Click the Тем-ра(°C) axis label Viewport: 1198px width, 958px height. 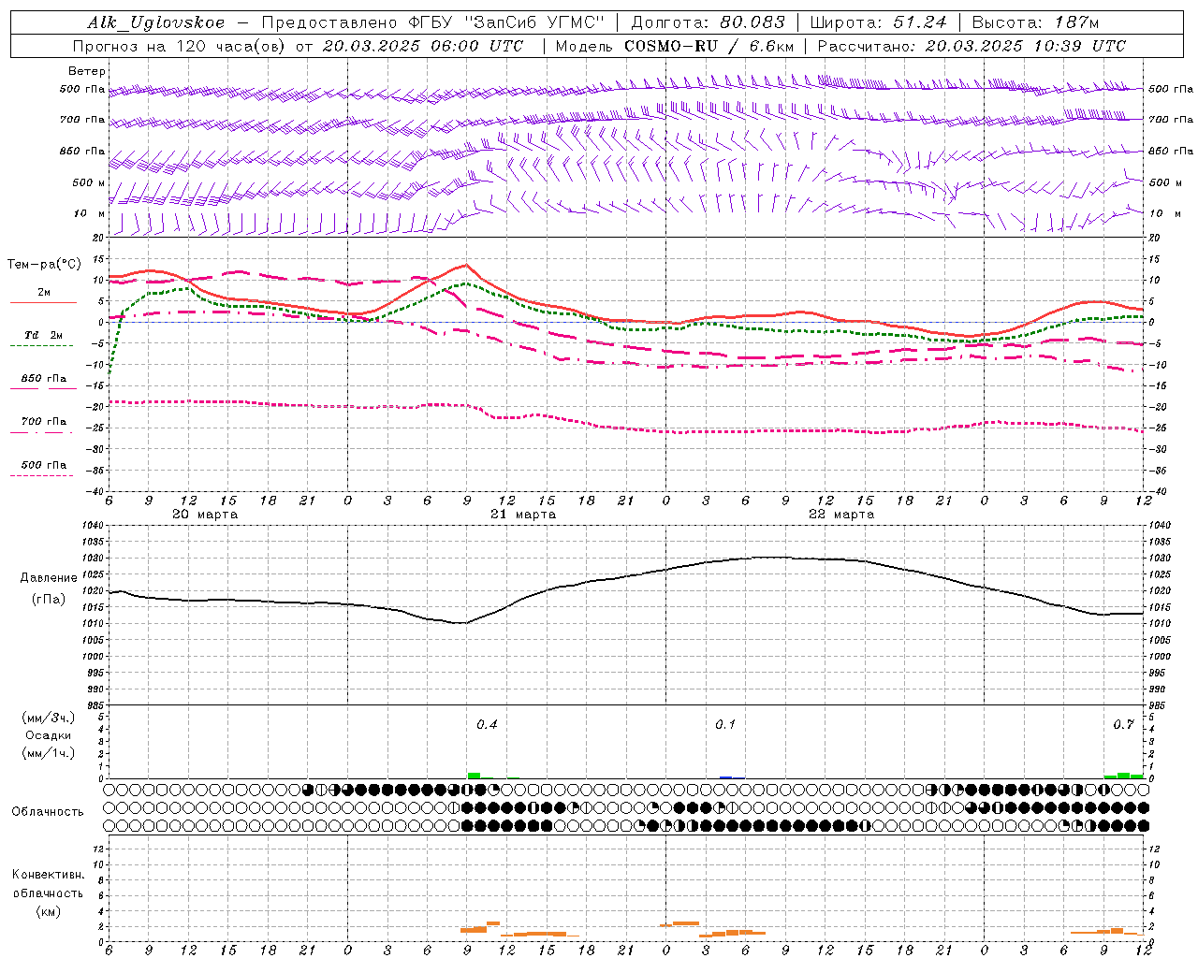[44, 265]
